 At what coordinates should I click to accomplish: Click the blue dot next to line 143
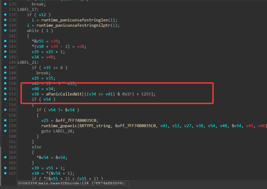coord(5,47)
